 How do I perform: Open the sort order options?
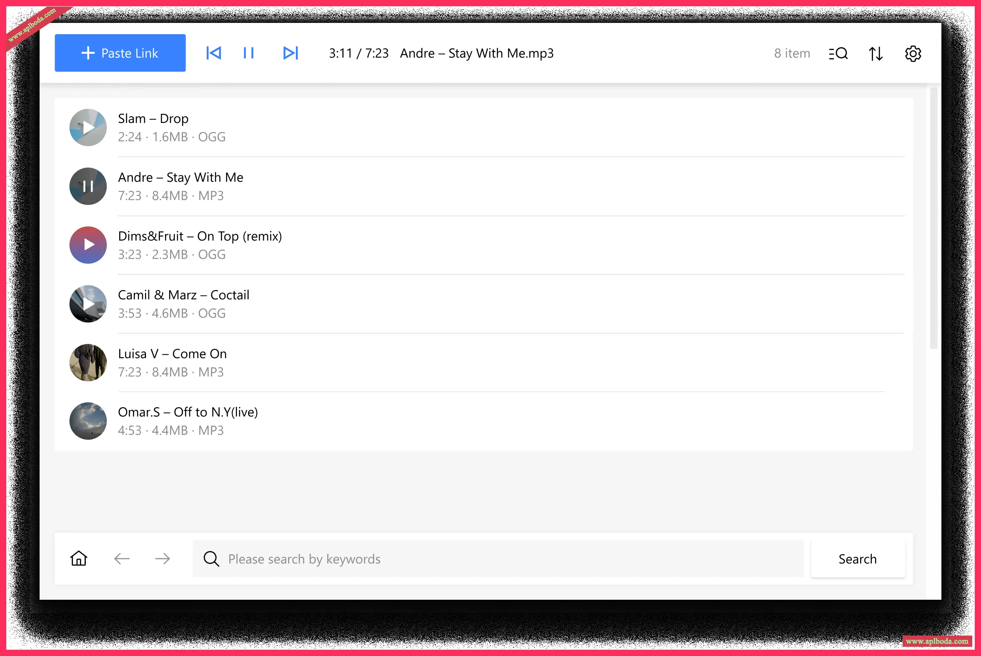click(876, 53)
